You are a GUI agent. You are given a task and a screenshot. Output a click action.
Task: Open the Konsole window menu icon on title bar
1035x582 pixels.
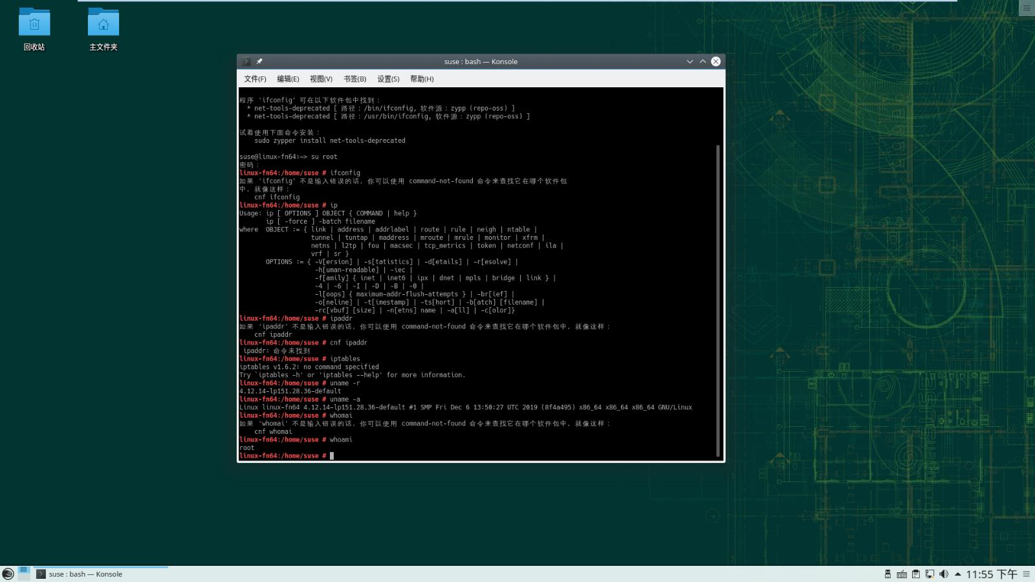[x=245, y=61]
